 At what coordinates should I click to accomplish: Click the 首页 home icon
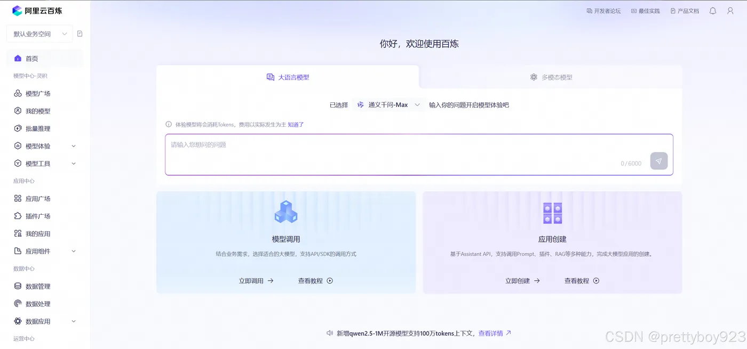(x=18, y=59)
